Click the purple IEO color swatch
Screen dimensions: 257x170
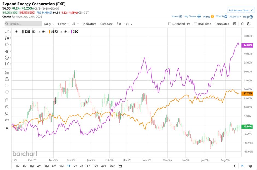(x=72, y=31)
